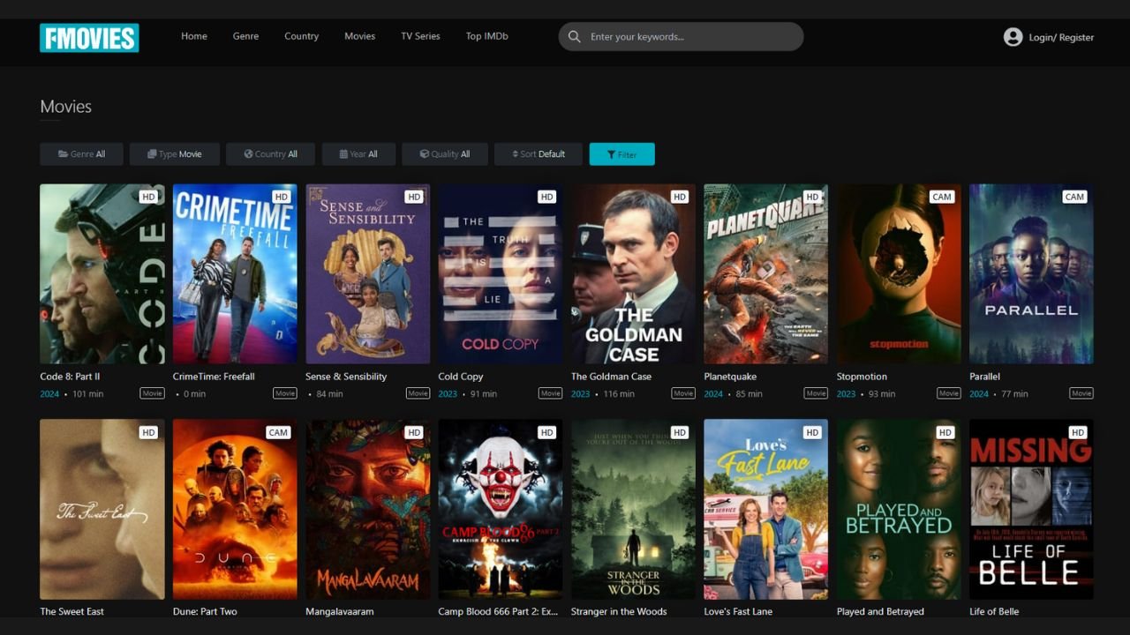Click the movie reel icon on the Type filter
The width and height of the screenshot is (1130, 635).
pos(151,153)
